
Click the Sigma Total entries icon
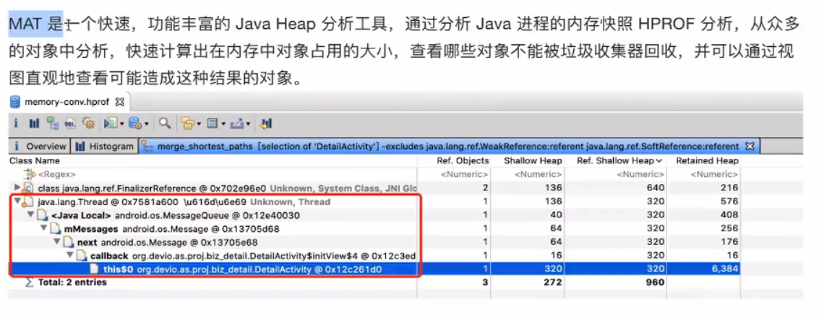coord(30,282)
